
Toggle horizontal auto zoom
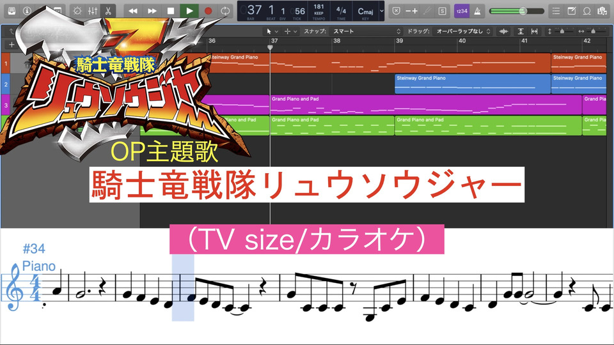point(534,31)
